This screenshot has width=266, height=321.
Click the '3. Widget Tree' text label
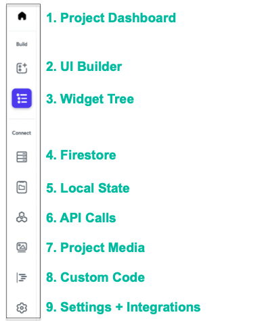(90, 99)
